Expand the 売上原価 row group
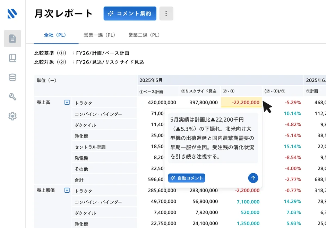 [67, 190]
